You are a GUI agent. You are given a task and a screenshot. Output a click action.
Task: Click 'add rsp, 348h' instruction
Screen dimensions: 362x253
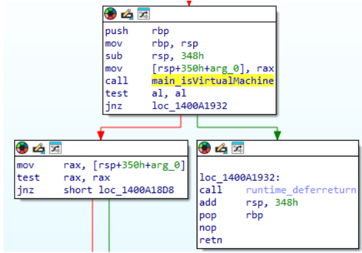point(249,202)
